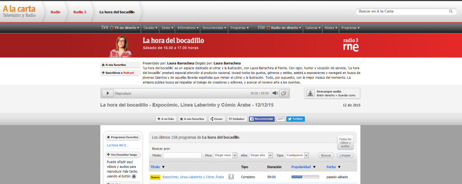Screen dimensions: 462x184
Task: Mute audio with the speaker icon
Action: 275,93
